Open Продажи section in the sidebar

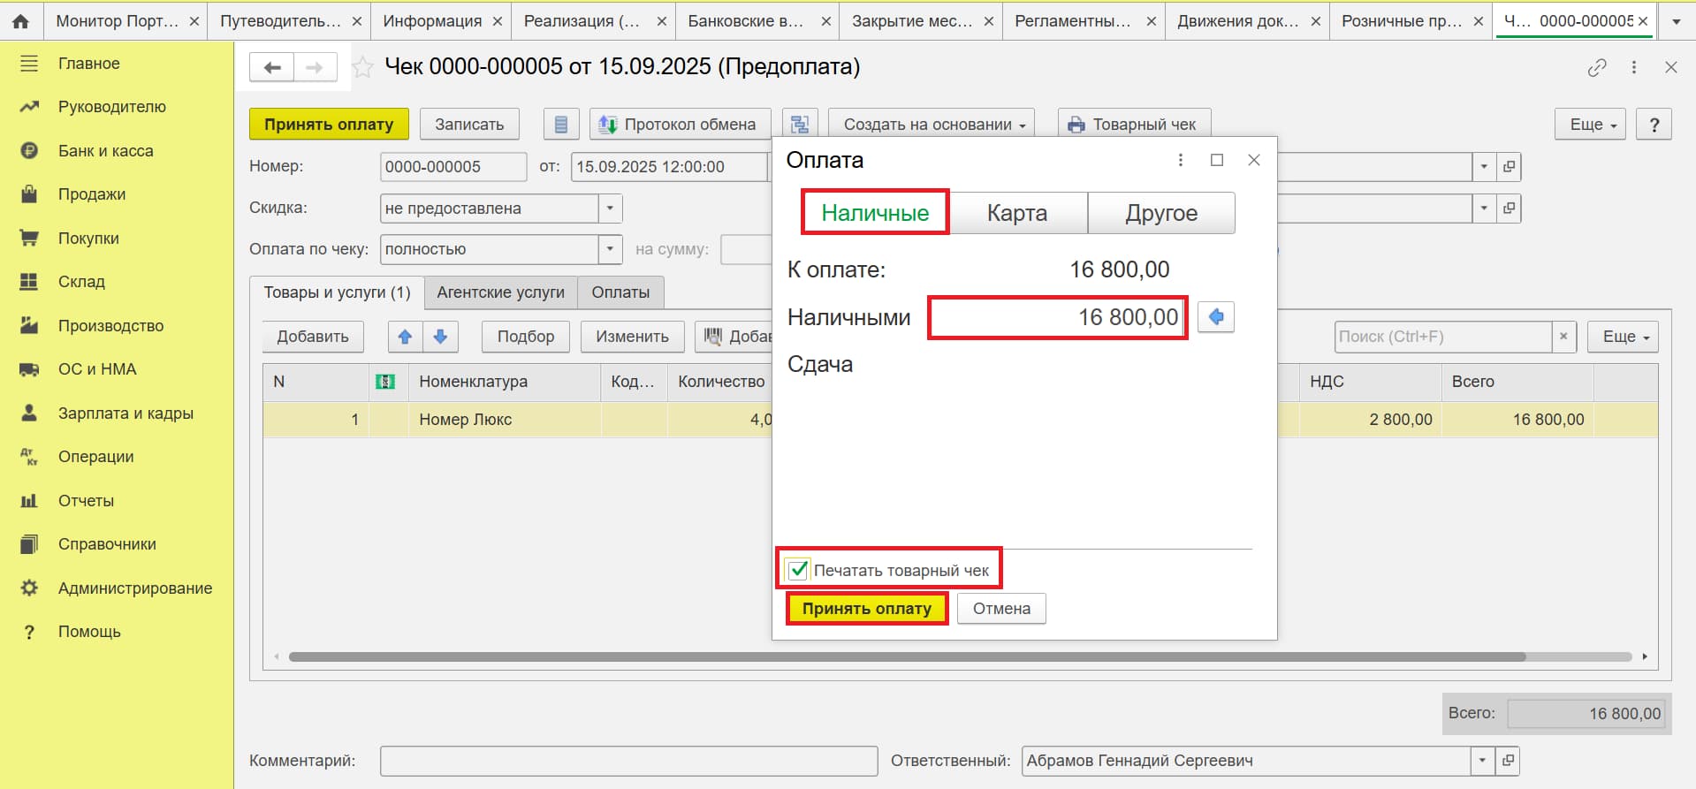[92, 194]
